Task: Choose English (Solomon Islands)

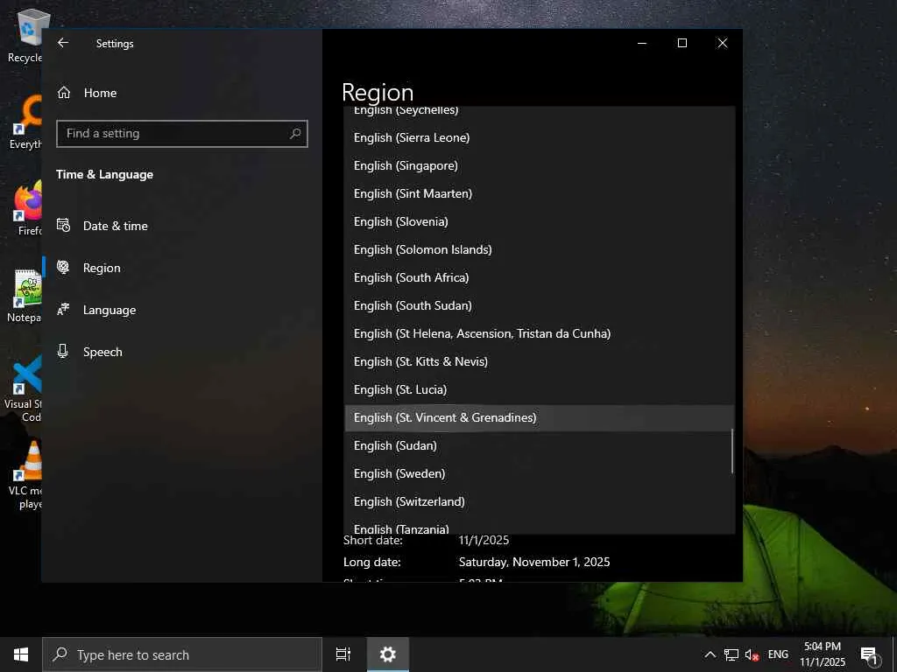Action: (540, 249)
